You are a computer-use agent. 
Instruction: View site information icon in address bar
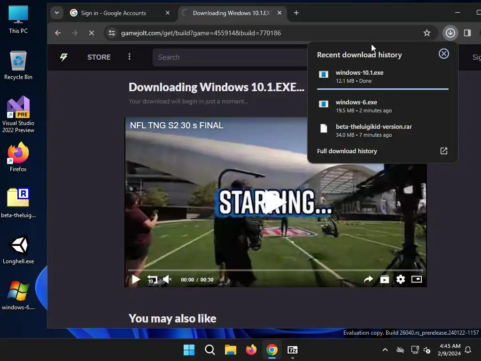[x=112, y=33]
